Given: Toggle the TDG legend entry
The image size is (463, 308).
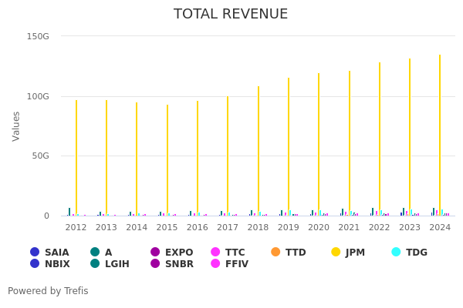Looking at the screenshot, I should 410,253.
